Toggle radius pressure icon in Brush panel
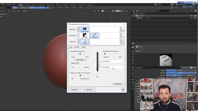 [196, 71]
